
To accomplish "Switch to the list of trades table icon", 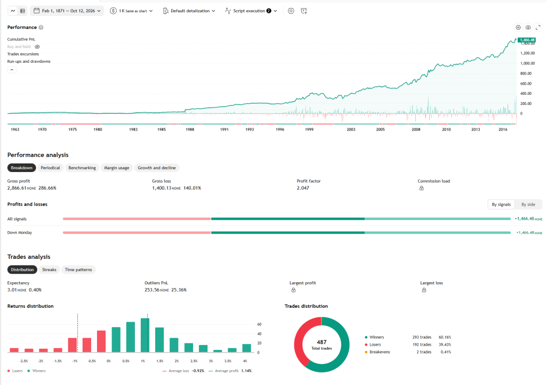I will point(22,11).
